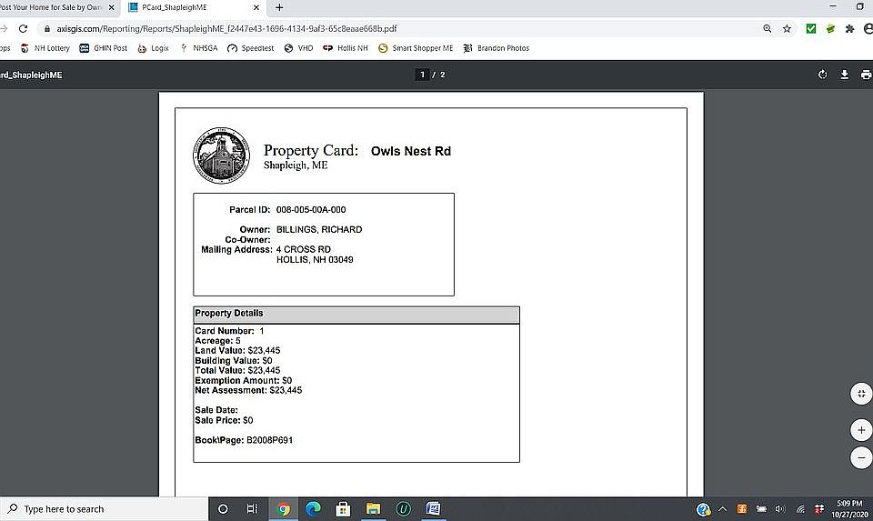Download the PDF file
The width and height of the screenshot is (873, 521).
point(844,75)
